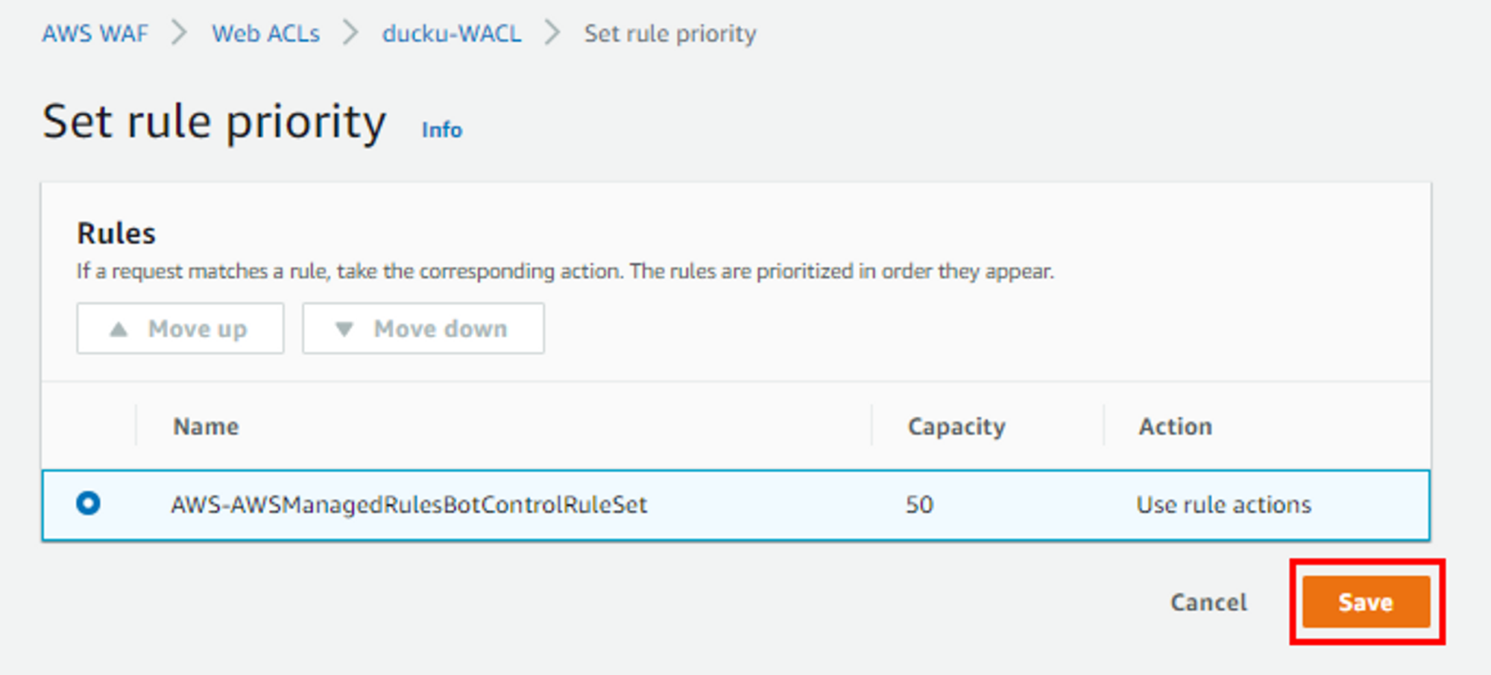Screen dimensions: 1491x675
Task: Click the up-arrow icon on Move up
Action: point(119,329)
